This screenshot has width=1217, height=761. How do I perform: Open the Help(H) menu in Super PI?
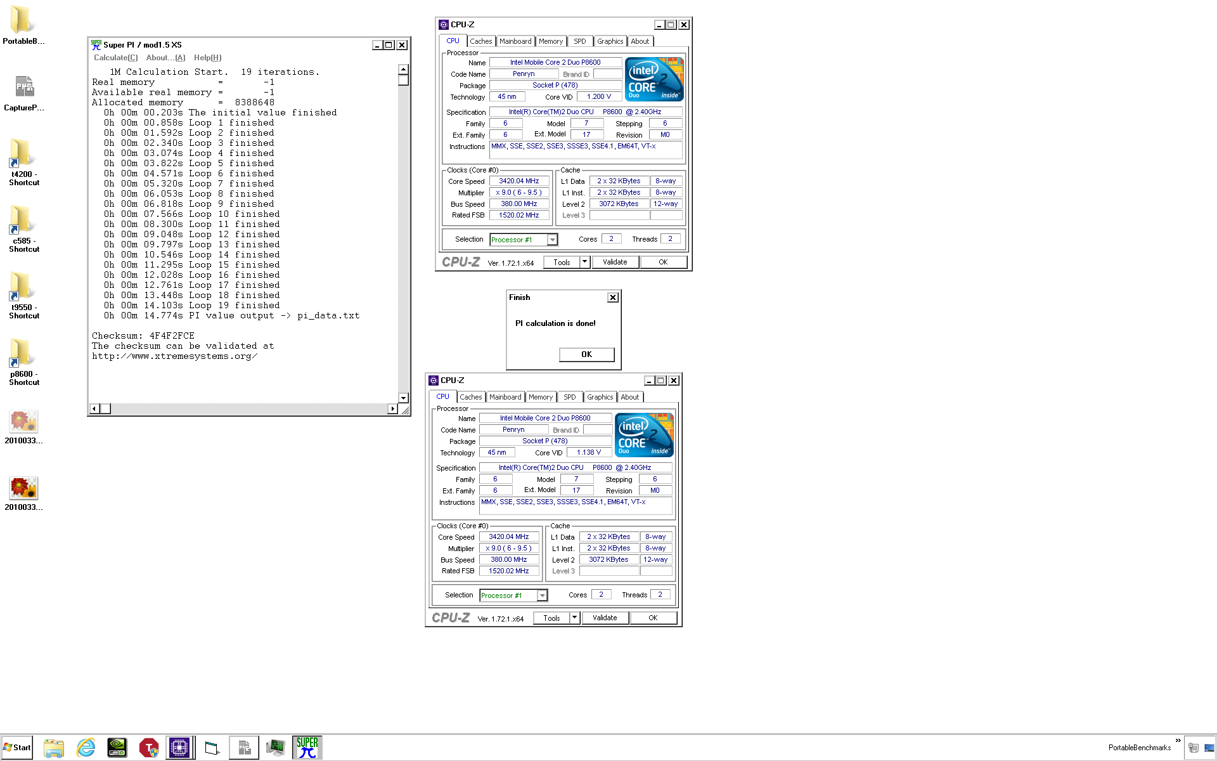click(208, 58)
